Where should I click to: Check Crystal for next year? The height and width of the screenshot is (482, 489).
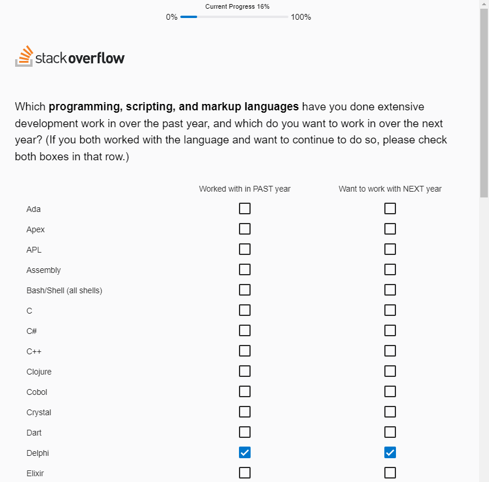point(390,411)
